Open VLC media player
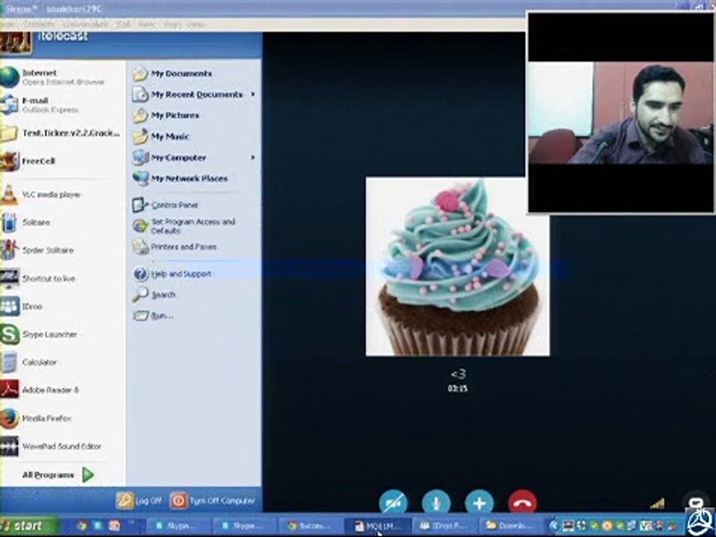Image resolution: width=716 pixels, height=537 pixels. 63,195
